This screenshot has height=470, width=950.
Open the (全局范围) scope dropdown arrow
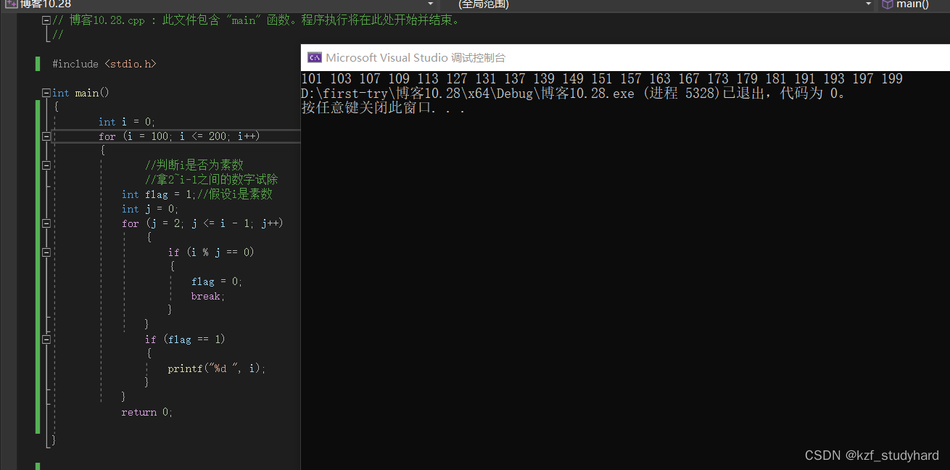pos(869,4)
